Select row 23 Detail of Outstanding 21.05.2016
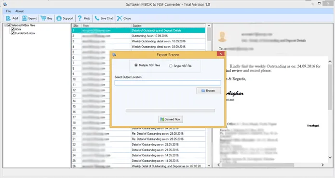The width and height of the screenshot is (335, 178). coord(138,150)
